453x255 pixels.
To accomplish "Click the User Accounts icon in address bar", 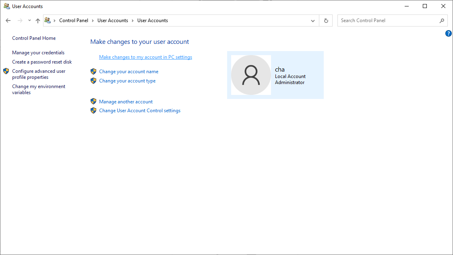I will point(48,21).
